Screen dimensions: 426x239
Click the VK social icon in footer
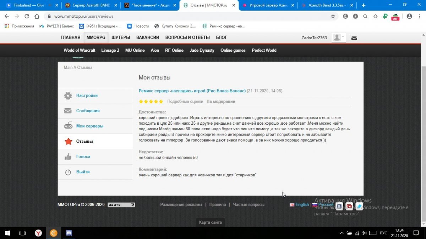point(339,206)
